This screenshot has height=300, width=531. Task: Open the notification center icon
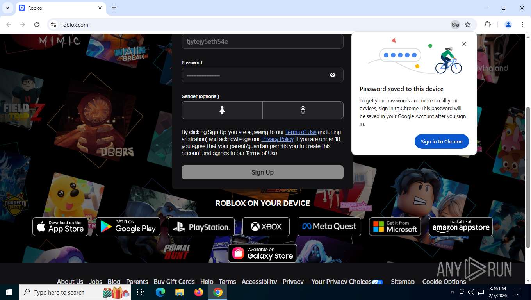(518, 292)
